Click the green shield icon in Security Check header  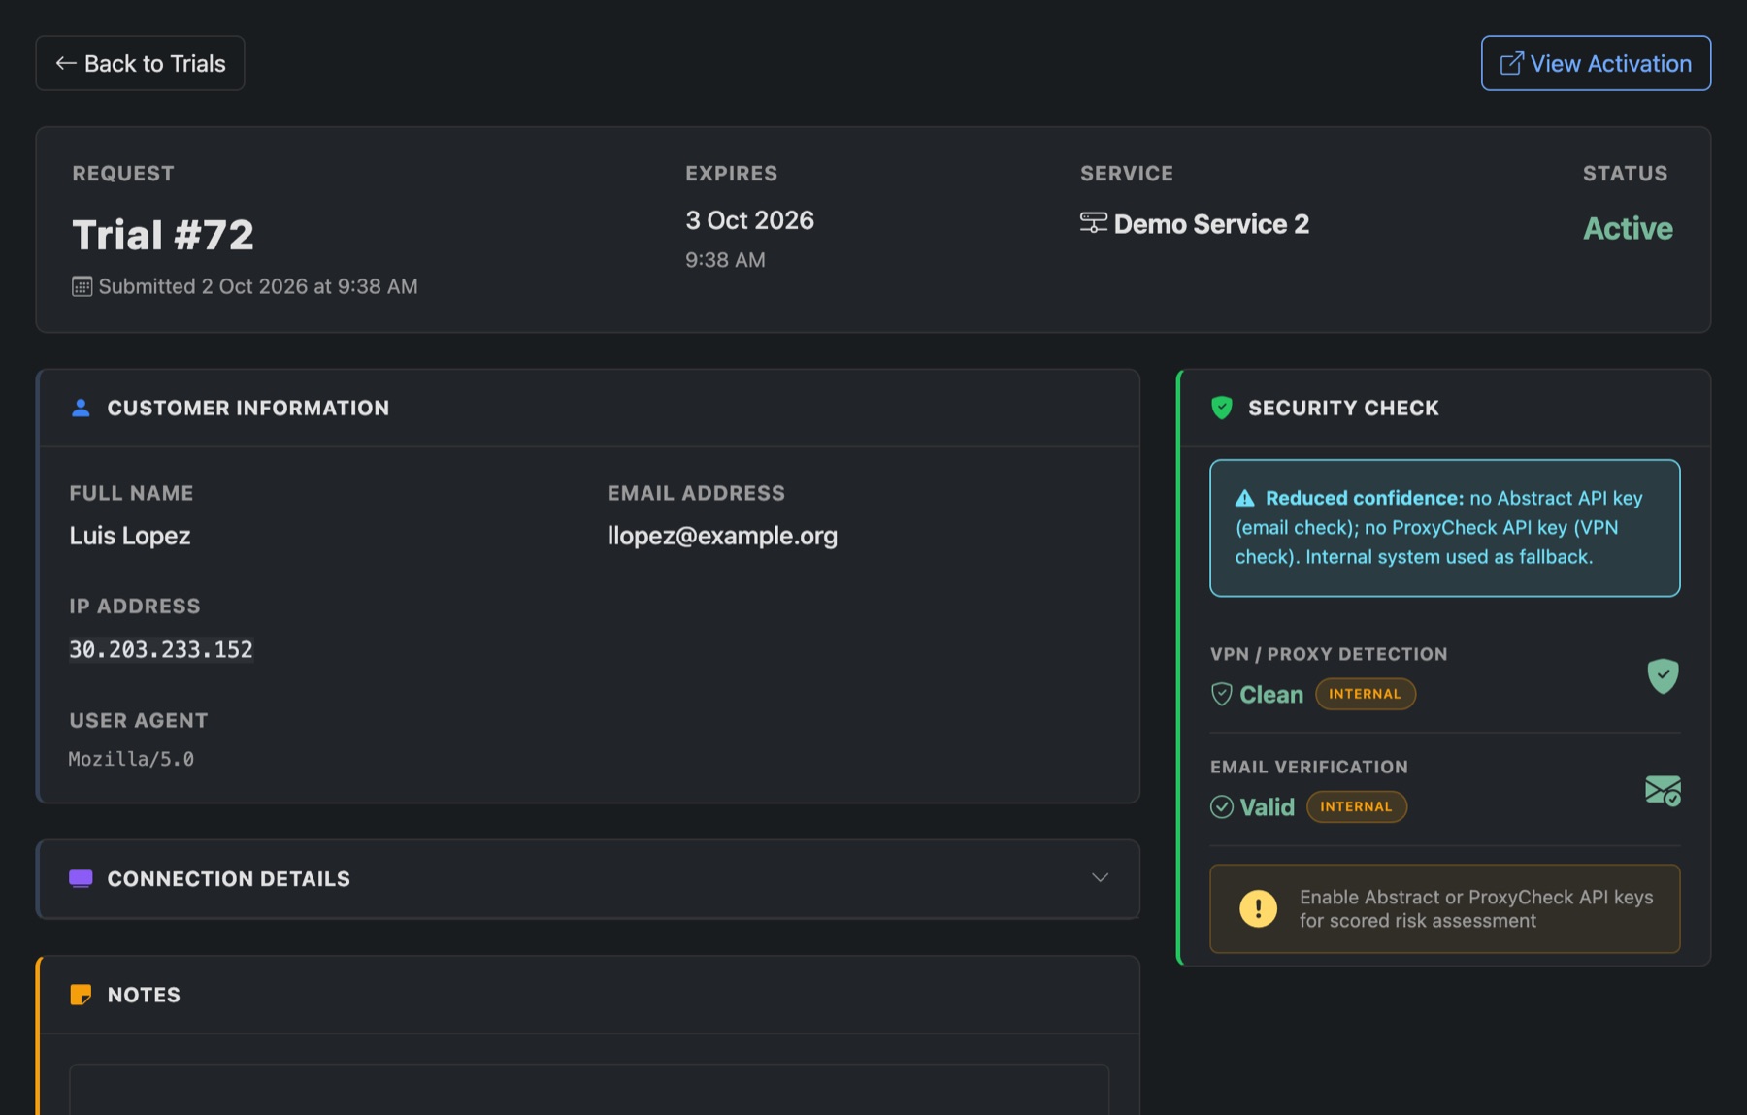tap(1221, 408)
